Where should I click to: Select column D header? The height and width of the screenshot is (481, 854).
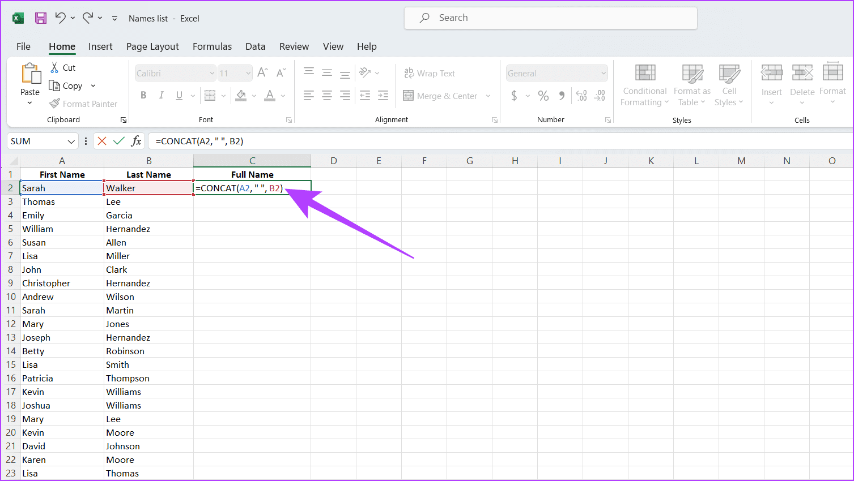[x=334, y=161]
